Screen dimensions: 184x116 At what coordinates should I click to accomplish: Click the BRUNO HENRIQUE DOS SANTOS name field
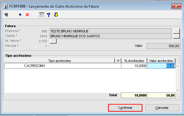click(111, 36)
